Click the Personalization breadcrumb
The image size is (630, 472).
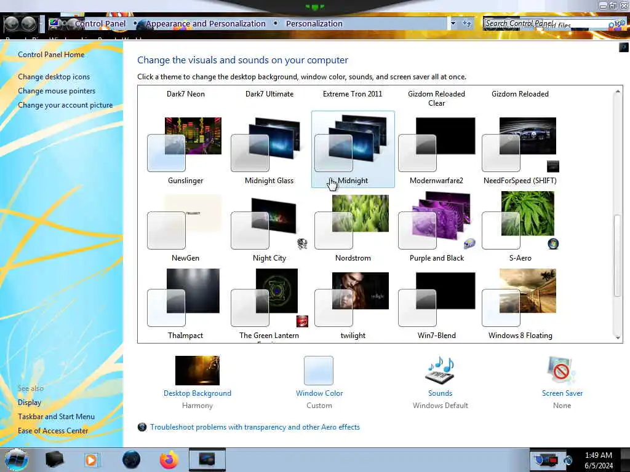[x=314, y=24]
